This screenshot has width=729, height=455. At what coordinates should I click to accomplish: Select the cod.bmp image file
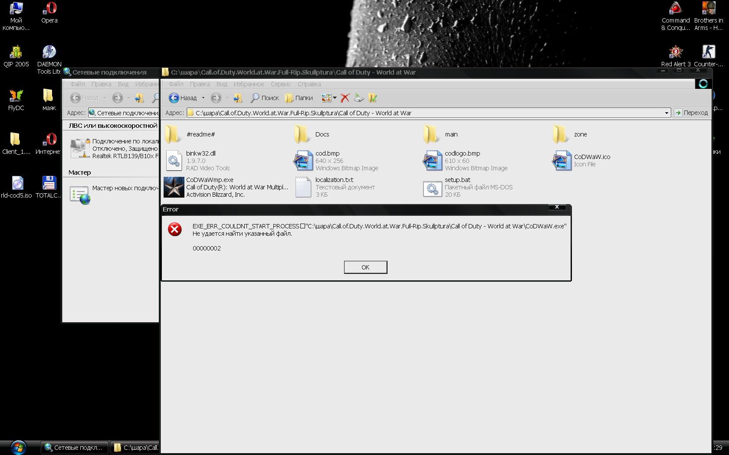336,161
